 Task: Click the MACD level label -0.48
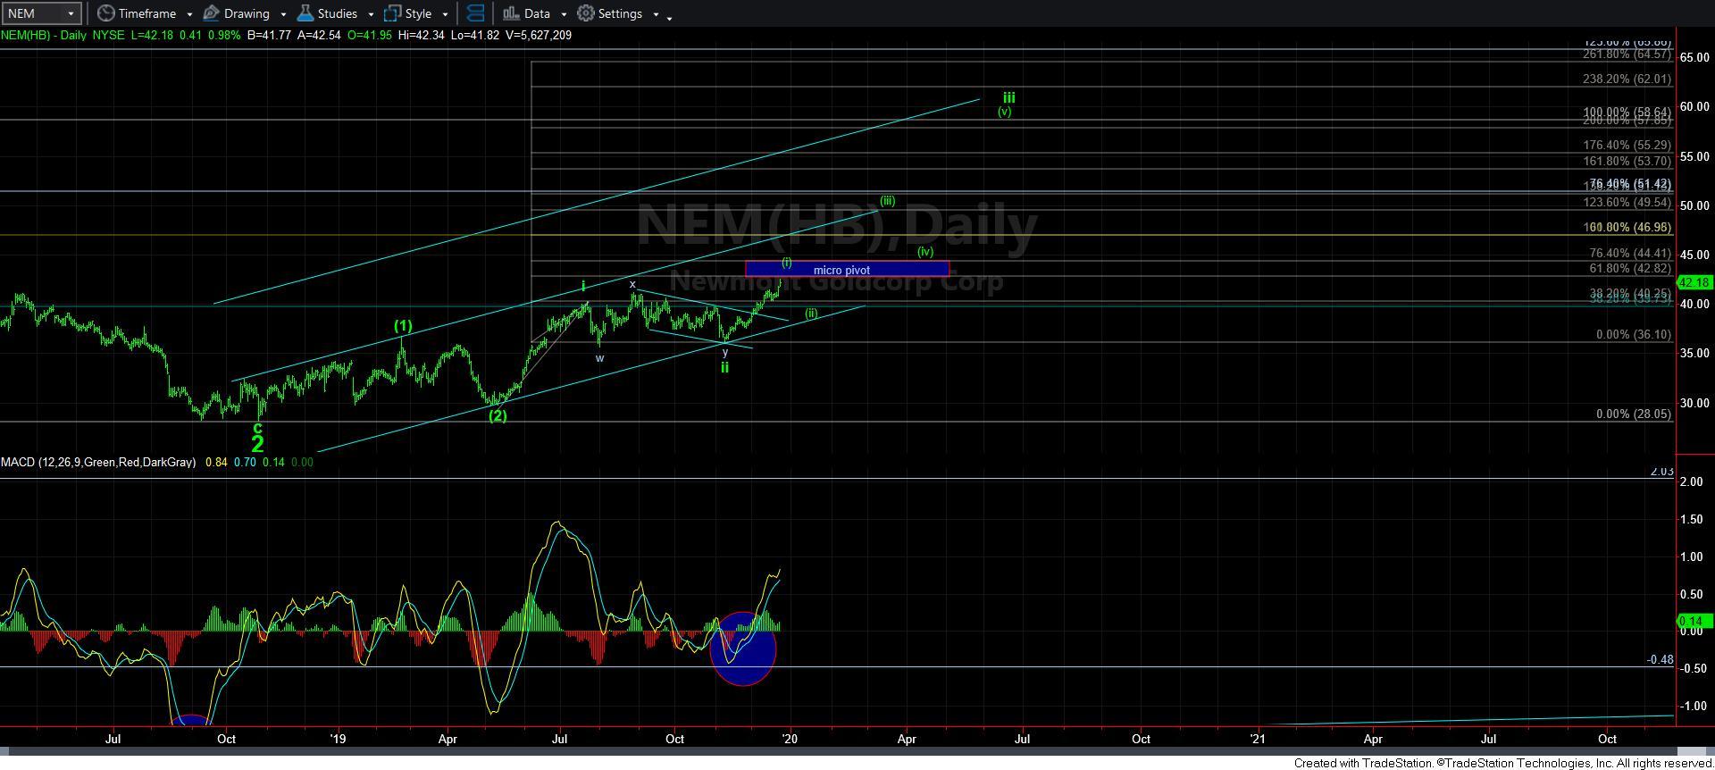click(x=1660, y=660)
